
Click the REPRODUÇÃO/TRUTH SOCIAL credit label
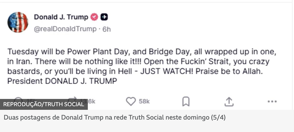44,104
